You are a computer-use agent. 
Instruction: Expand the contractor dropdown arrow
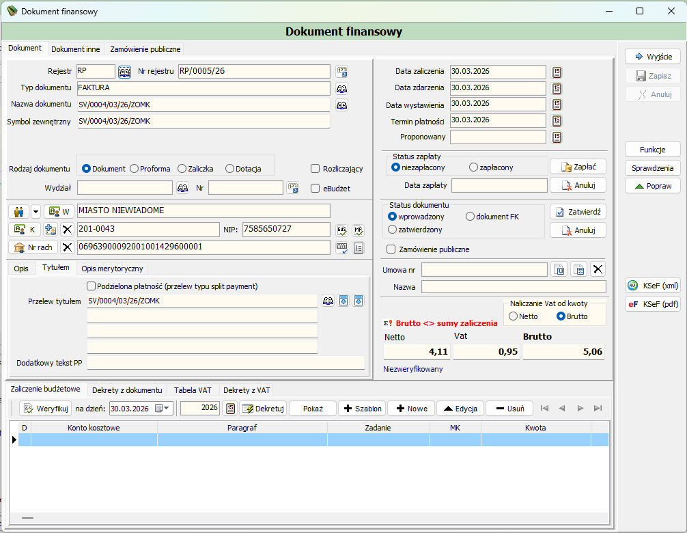click(36, 212)
